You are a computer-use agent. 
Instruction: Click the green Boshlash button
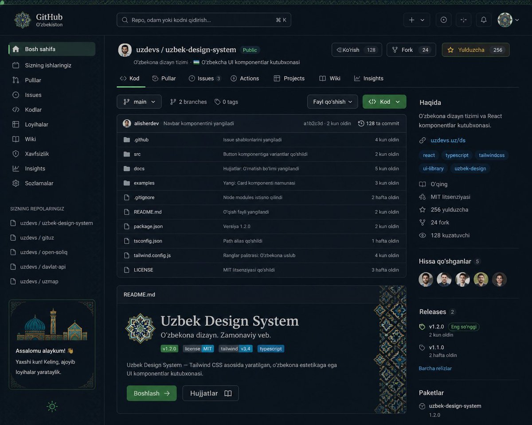(152, 393)
